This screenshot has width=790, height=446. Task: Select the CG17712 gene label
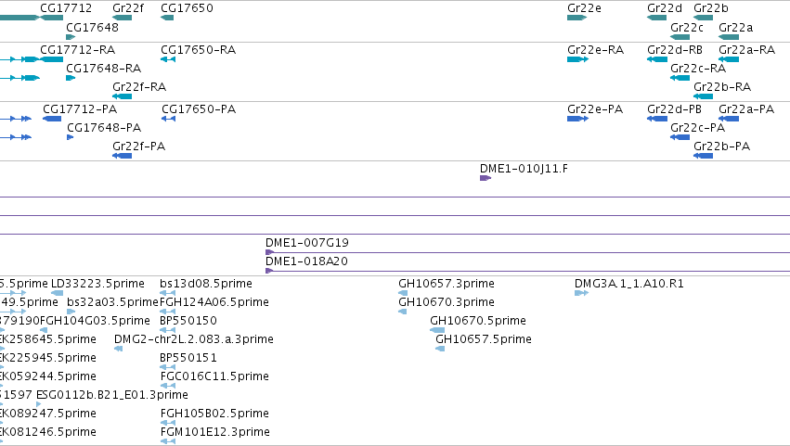[66, 8]
